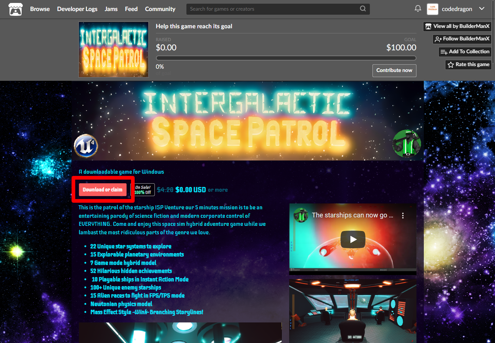Click the $0.00 USD price text
Viewport: 495px width, 343px height.
[x=190, y=190]
